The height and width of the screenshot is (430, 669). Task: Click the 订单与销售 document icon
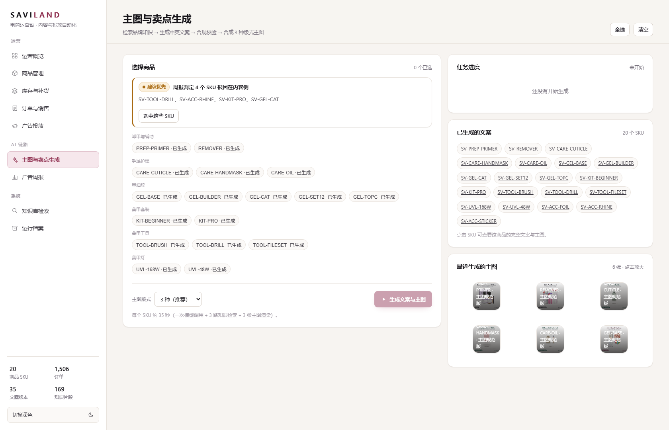[x=15, y=108]
